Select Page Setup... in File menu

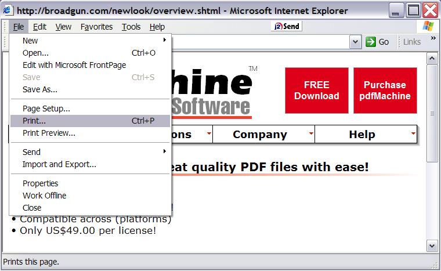(91, 109)
